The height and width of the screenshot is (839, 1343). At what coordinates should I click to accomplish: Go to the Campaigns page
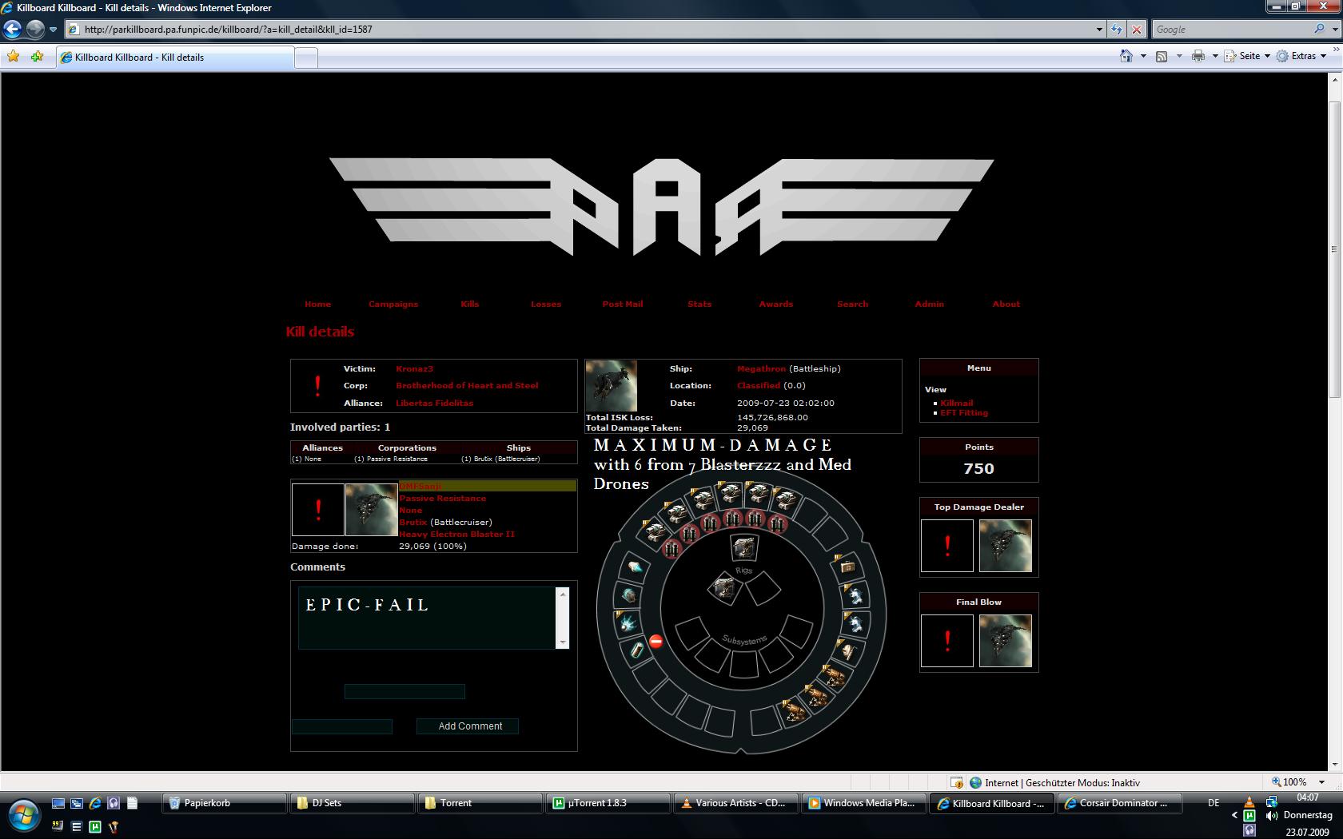click(393, 304)
